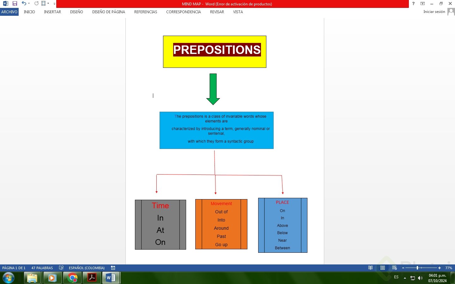Screen dimensions: 455x284
Task: Open Windows Explorer from taskbar
Action: click(32, 278)
